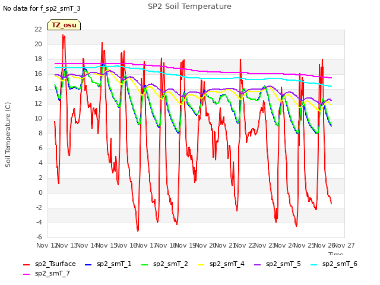380x285 pixels.
Task: Click the 22 y-axis tick label
Action: pos(38,29)
